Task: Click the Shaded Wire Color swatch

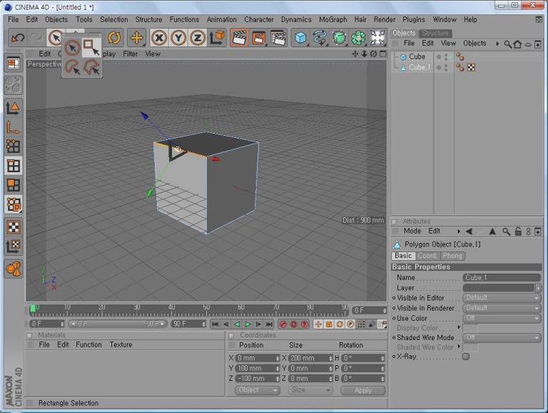Action: coord(470,347)
